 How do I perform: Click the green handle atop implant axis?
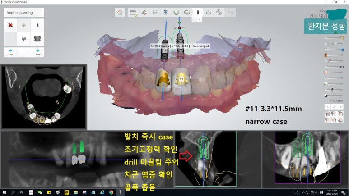[x=179, y=23]
